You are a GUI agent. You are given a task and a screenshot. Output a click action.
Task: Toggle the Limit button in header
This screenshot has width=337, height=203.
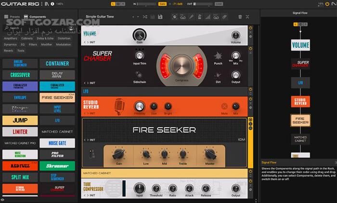coord(219,4)
